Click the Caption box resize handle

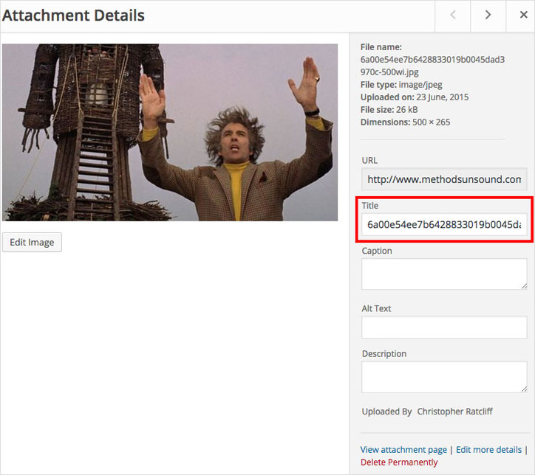524,286
